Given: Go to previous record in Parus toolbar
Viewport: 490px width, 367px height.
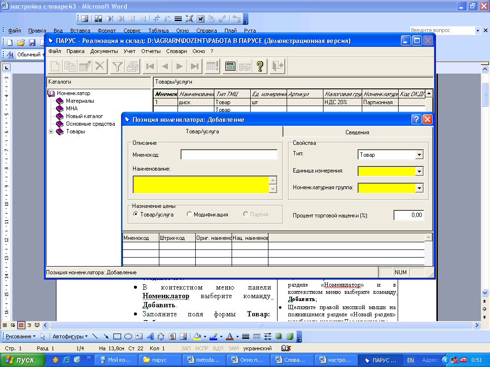Looking at the screenshot, I should coord(165,66).
